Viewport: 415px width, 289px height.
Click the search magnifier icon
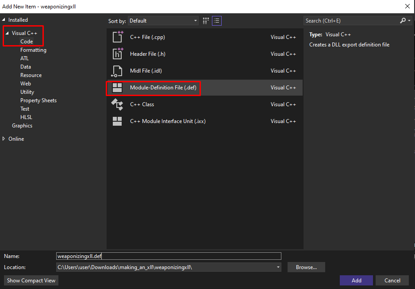[403, 21]
